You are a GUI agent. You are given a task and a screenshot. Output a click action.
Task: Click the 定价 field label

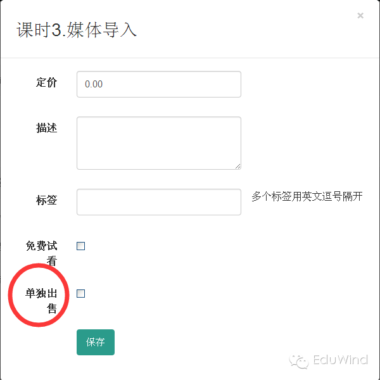pos(46,82)
